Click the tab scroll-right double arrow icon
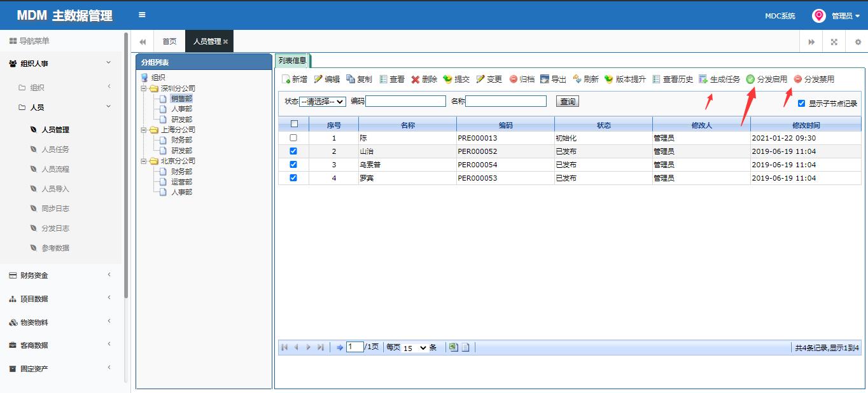 (811, 41)
